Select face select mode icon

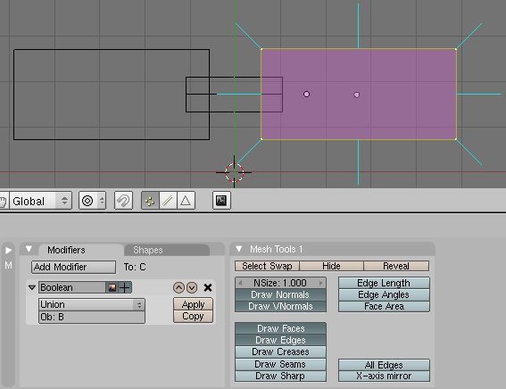[186, 201]
